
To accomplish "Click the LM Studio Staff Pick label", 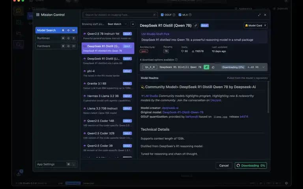I will [155, 34].
